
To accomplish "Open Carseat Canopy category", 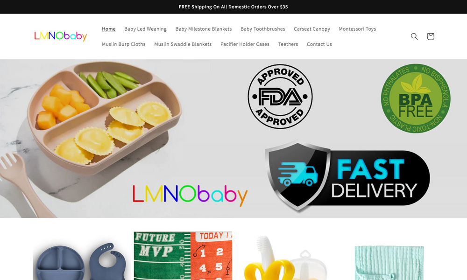I will 312,29.
